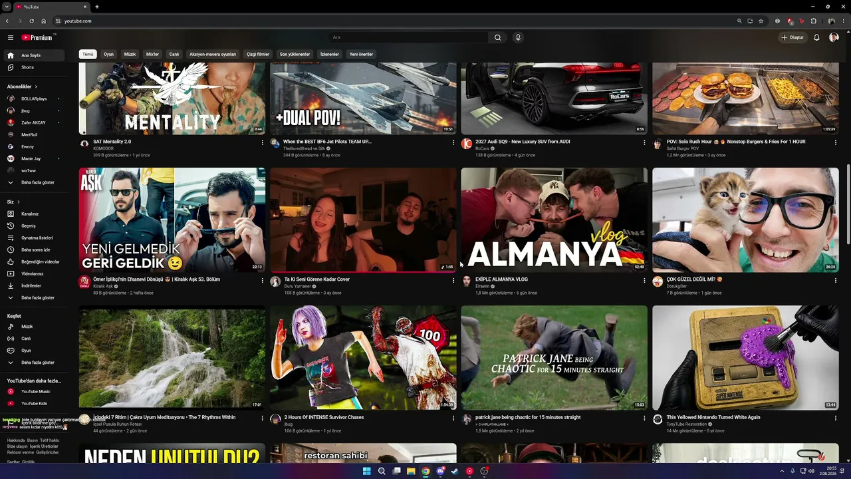Click the search magnifier button
The height and width of the screenshot is (479, 851).
pyautogui.click(x=497, y=37)
